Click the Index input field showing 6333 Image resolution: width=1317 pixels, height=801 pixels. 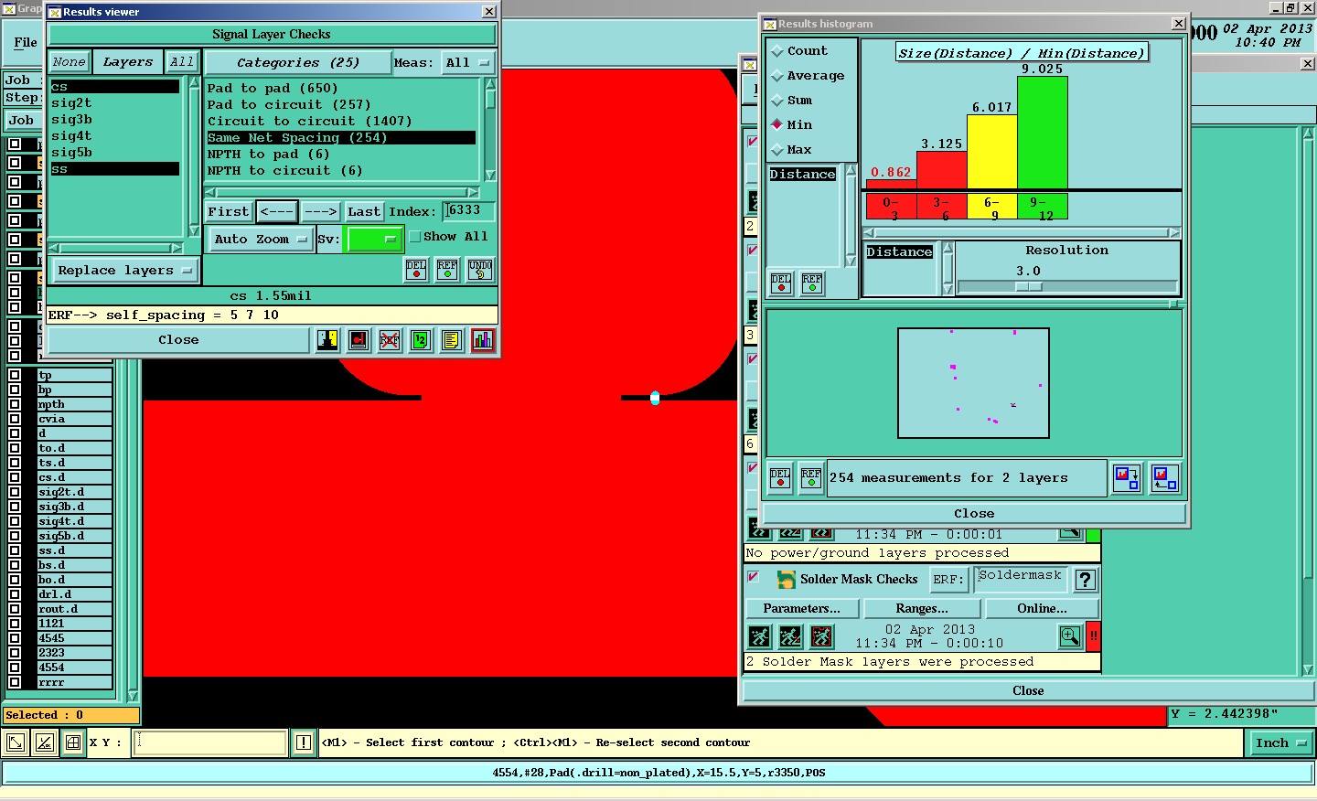pyautogui.click(x=469, y=211)
